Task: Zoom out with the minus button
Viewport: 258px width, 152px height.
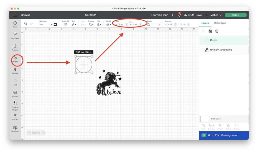Action: tap(29, 133)
